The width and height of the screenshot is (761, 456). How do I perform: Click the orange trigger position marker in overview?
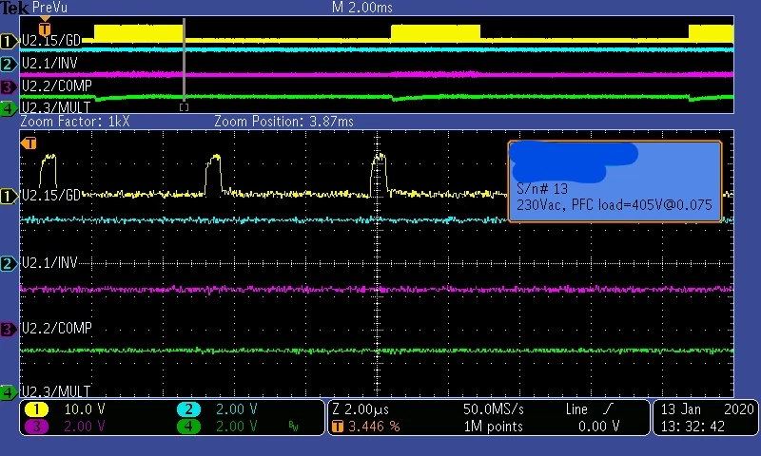tap(45, 27)
